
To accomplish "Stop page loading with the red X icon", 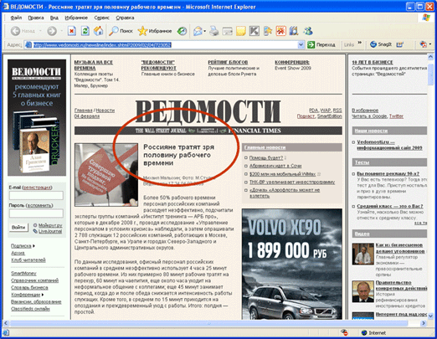I will [x=72, y=31].
